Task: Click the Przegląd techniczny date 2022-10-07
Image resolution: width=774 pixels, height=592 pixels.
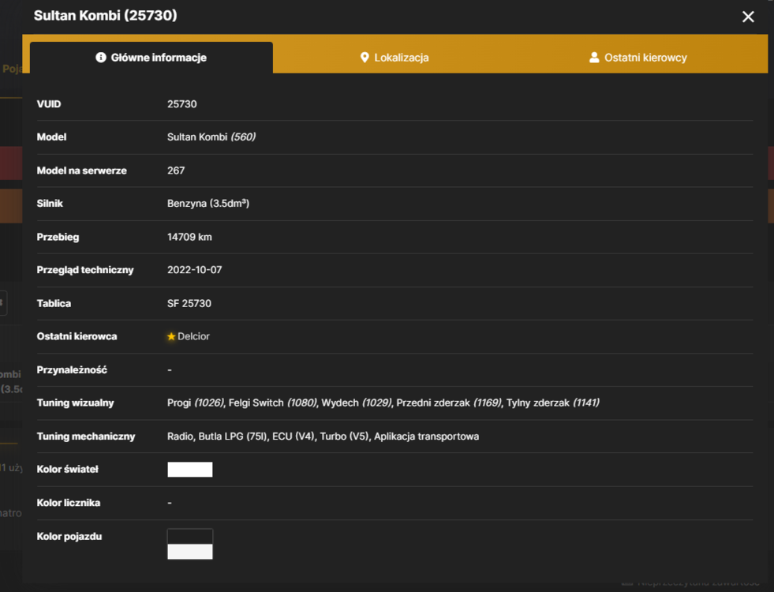Action: 195,270
